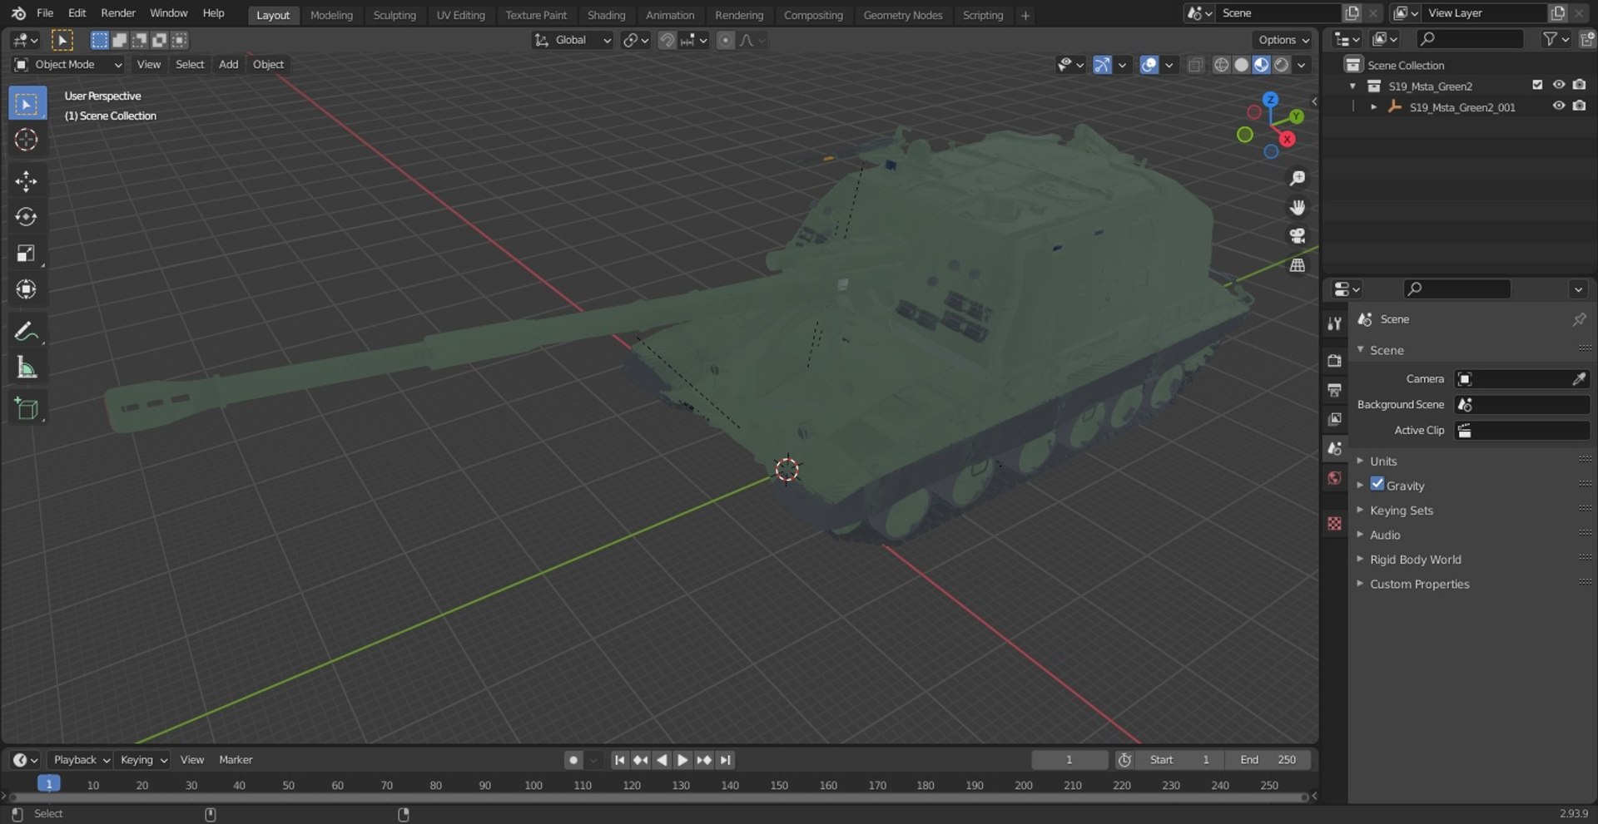
Task: Open the Render properties tab
Action: pyautogui.click(x=1335, y=361)
